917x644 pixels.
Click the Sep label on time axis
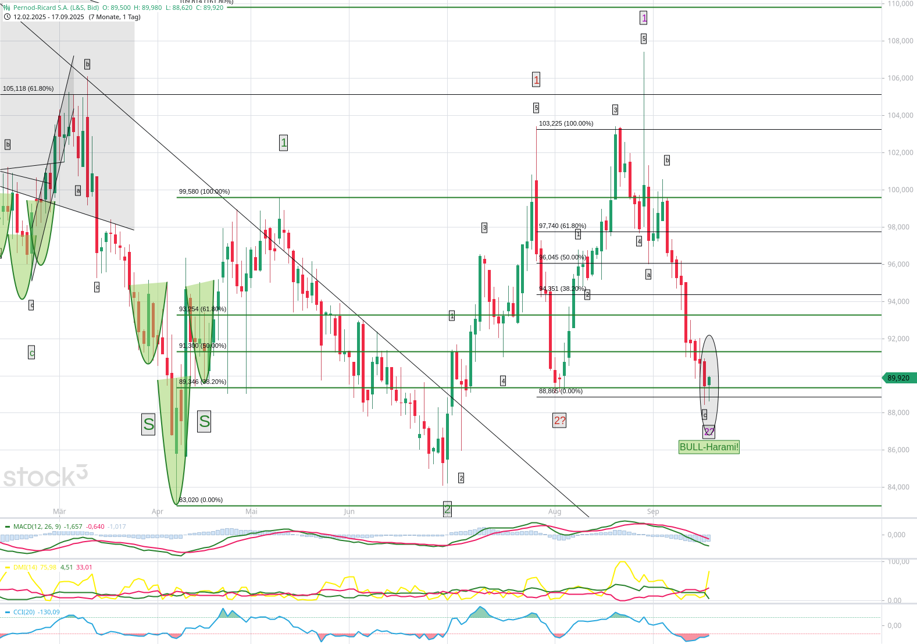(x=653, y=512)
